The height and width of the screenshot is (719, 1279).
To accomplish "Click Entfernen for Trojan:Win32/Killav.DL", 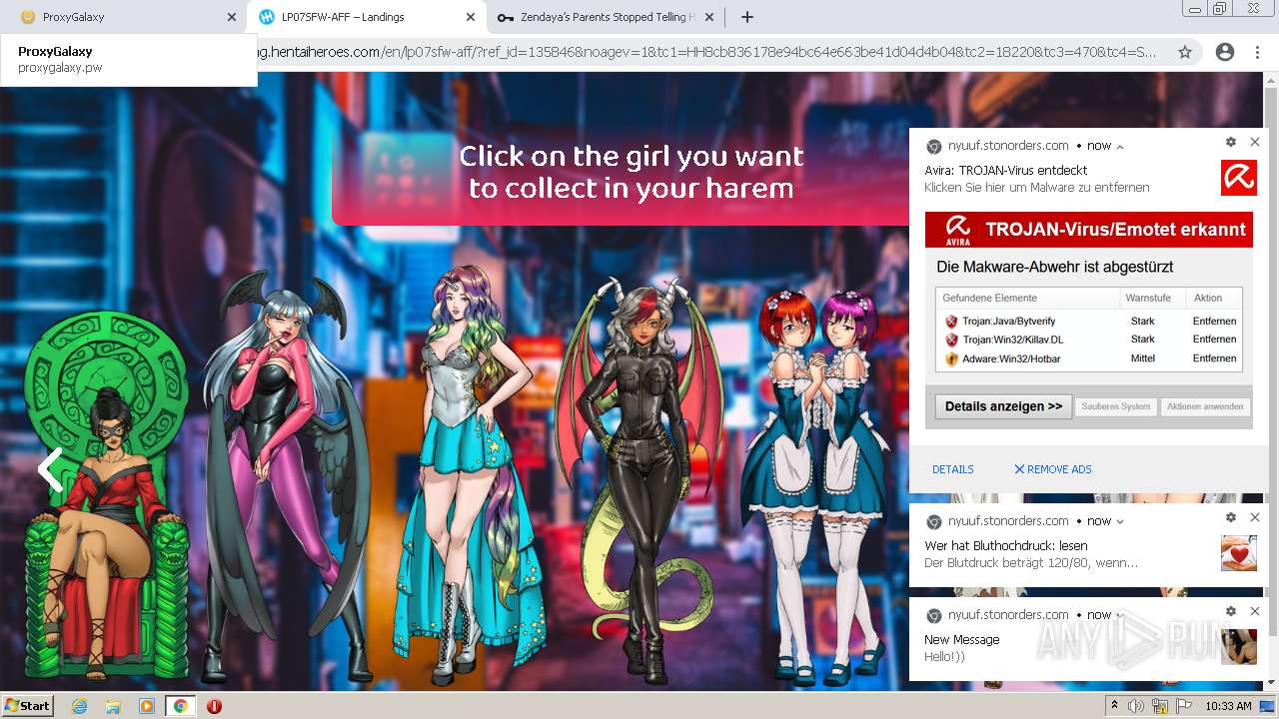I will tap(1214, 340).
